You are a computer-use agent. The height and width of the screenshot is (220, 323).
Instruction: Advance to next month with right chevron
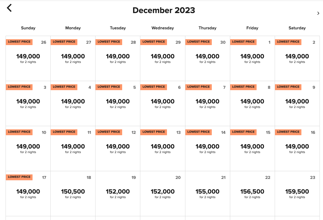(x=318, y=13)
